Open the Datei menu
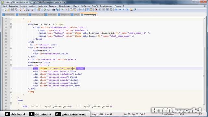 [5, 6]
